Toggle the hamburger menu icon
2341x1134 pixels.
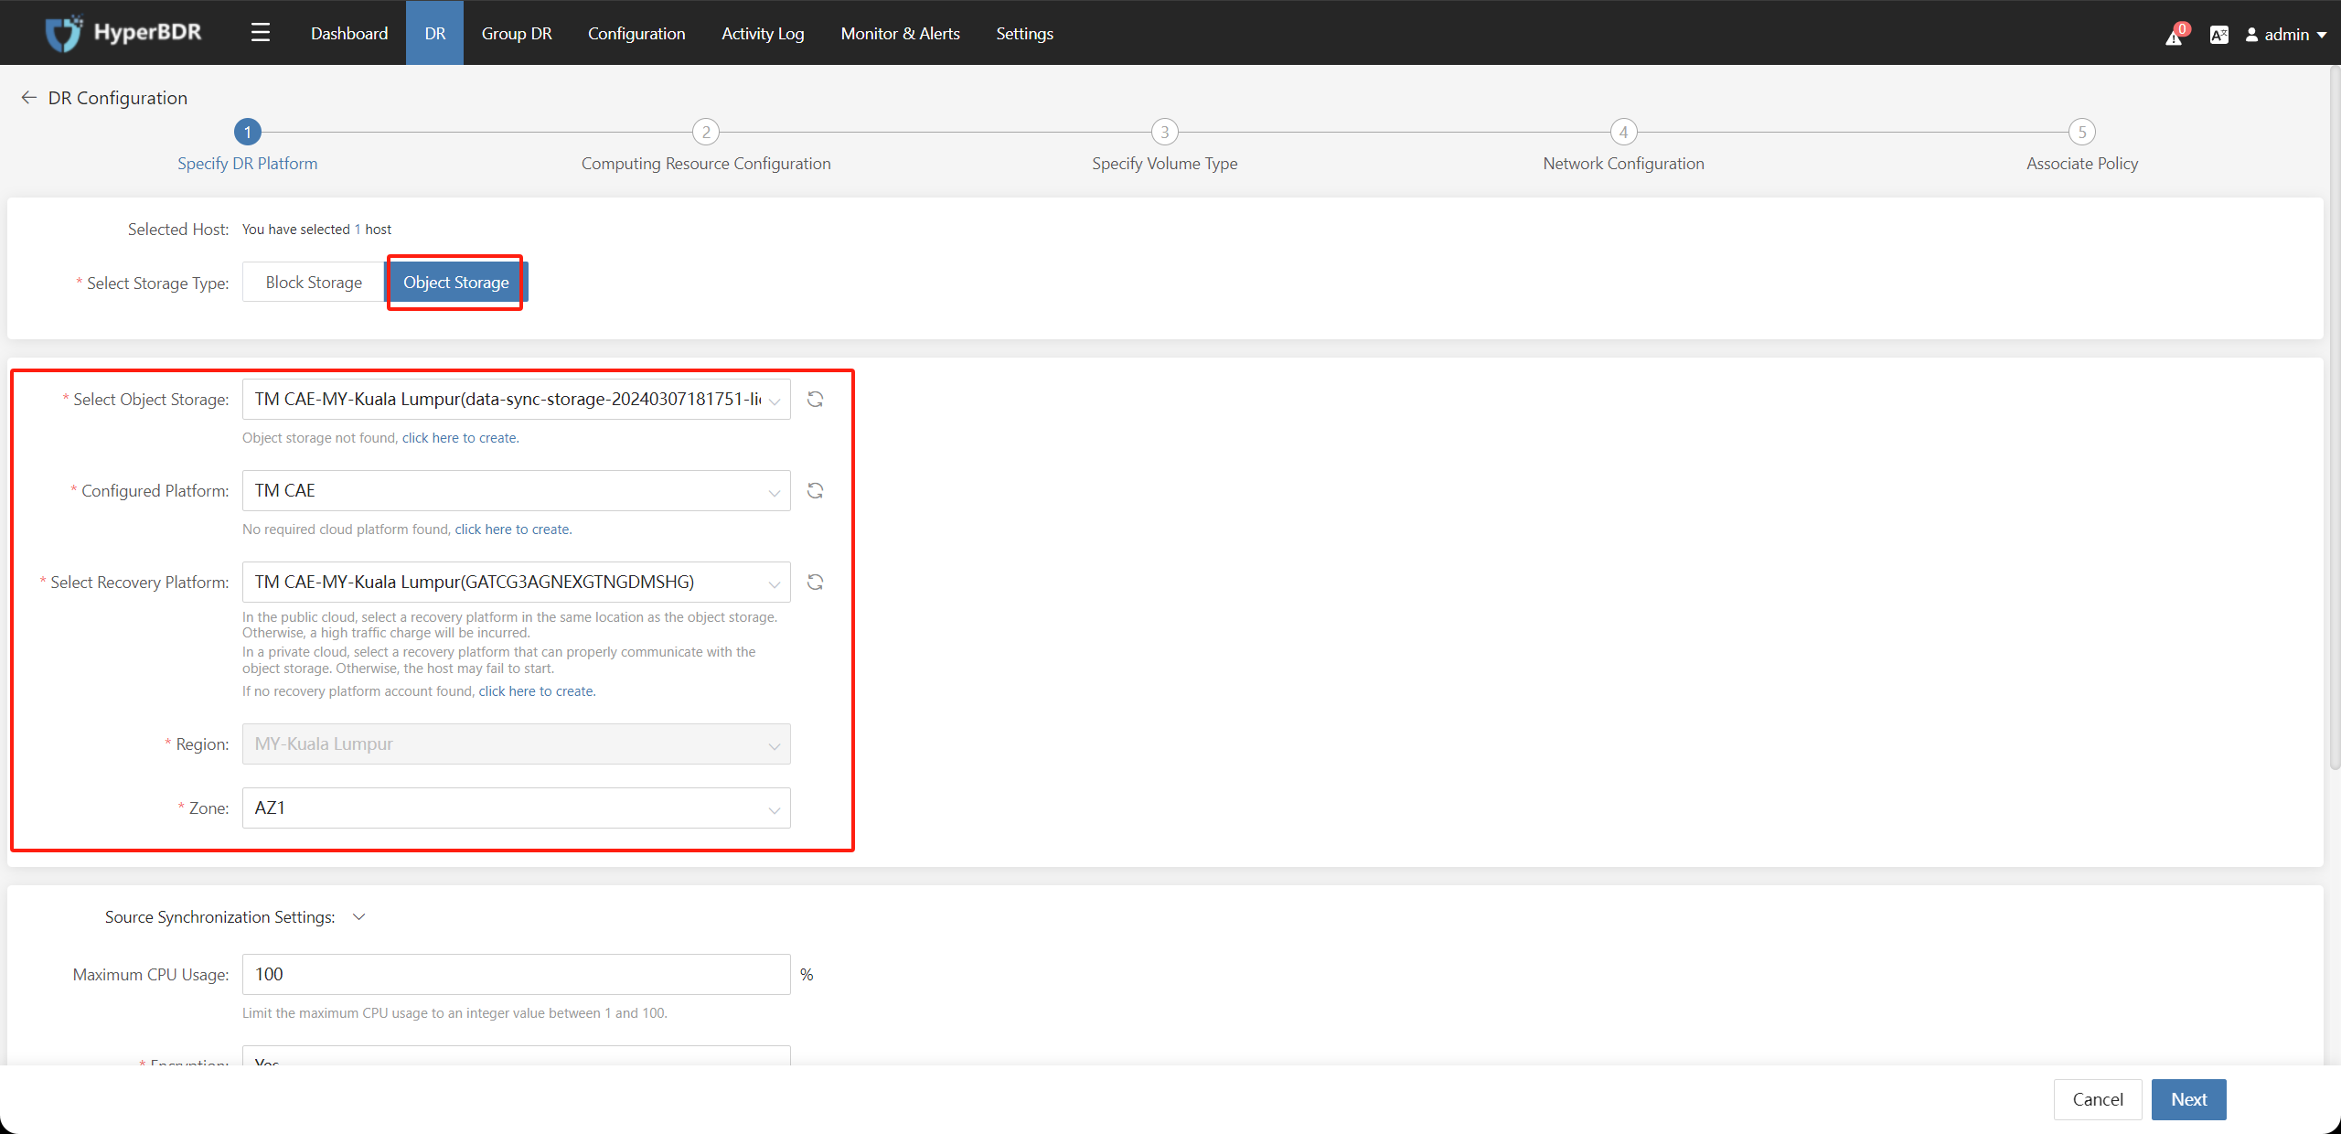[x=261, y=33]
